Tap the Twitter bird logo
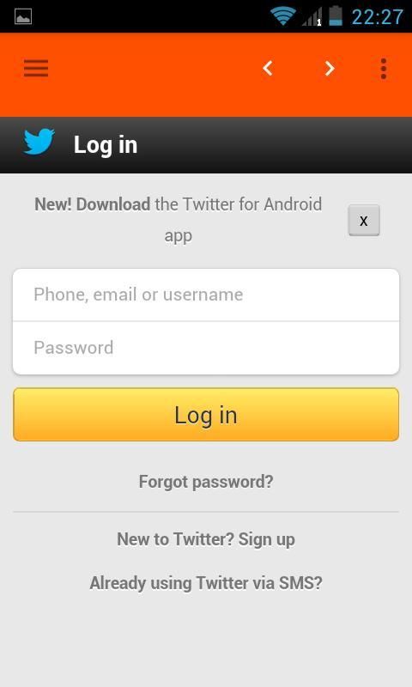The height and width of the screenshot is (687, 412). point(39,142)
